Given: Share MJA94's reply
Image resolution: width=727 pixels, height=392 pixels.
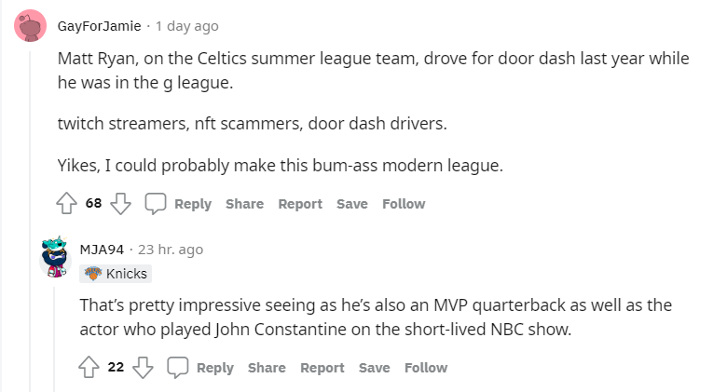Looking at the screenshot, I should pos(267,368).
